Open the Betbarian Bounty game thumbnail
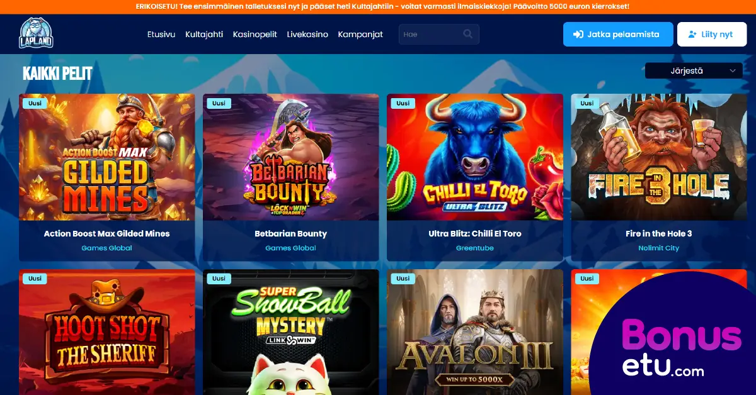Image resolution: width=756 pixels, height=395 pixels. click(291, 157)
